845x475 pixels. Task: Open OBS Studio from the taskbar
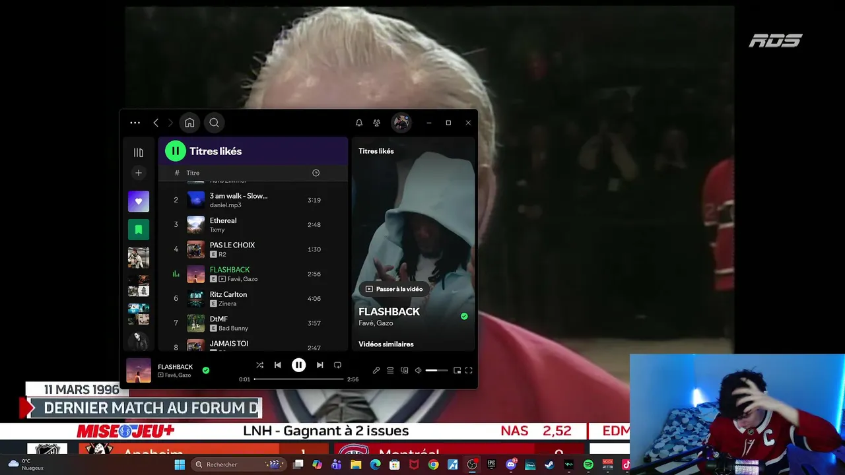click(472, 464)
